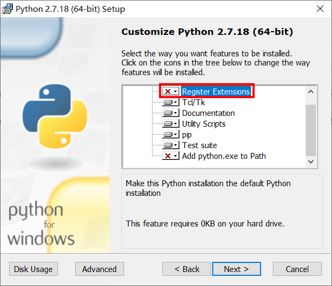Click the Disk Usage button
This screenshot has width=332, height=286.
[x=33, y=269]
